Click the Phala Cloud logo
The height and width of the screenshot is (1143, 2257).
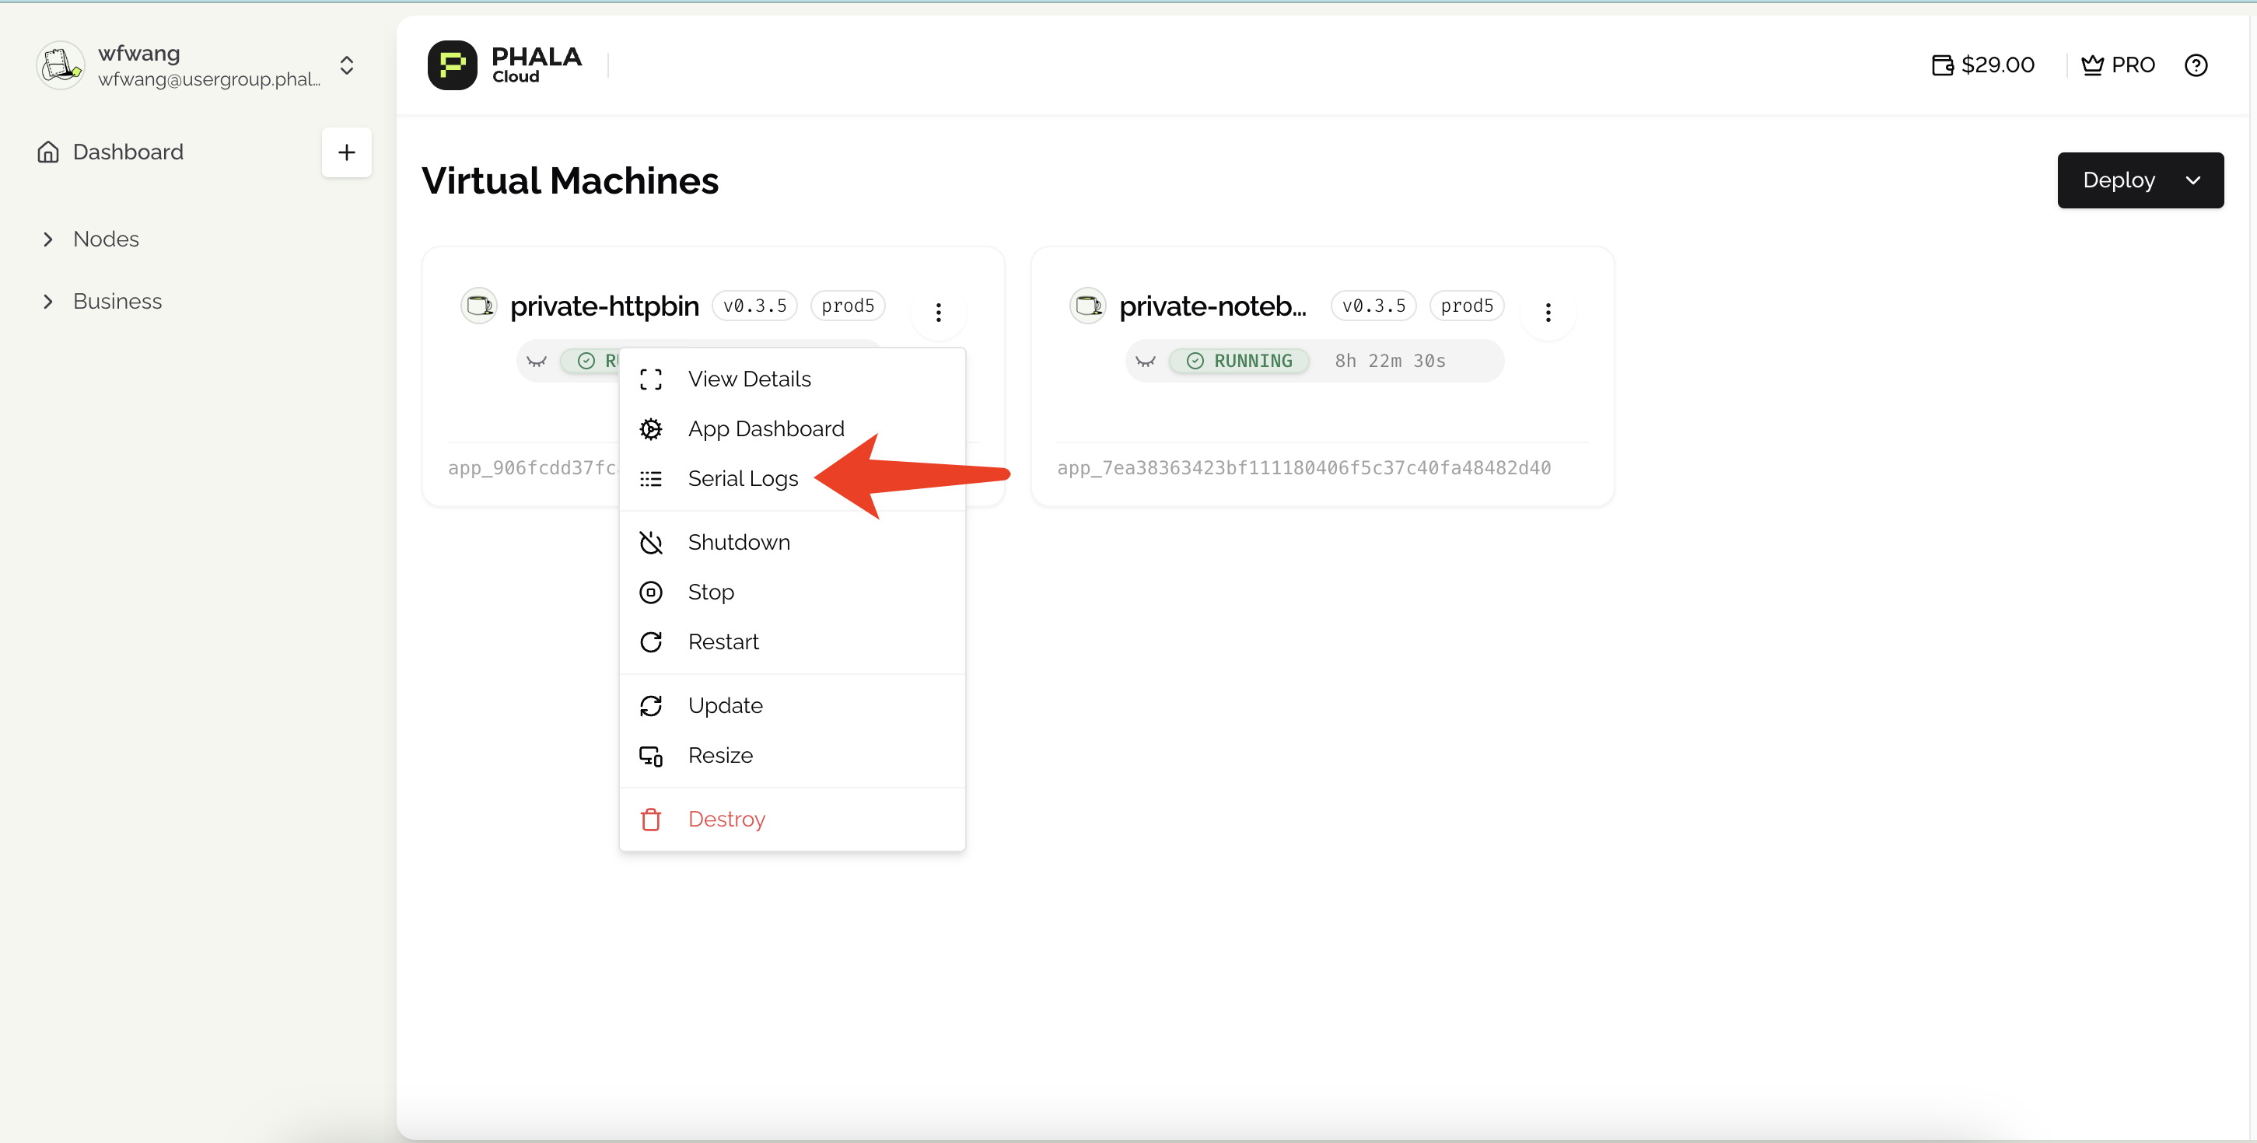(x=452, y=65)
